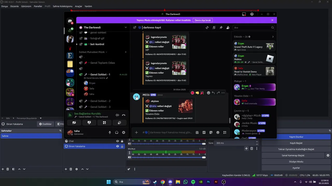332x186 pixels.
Task: Open Discord help question mark icon
Action: click(252, 14)
